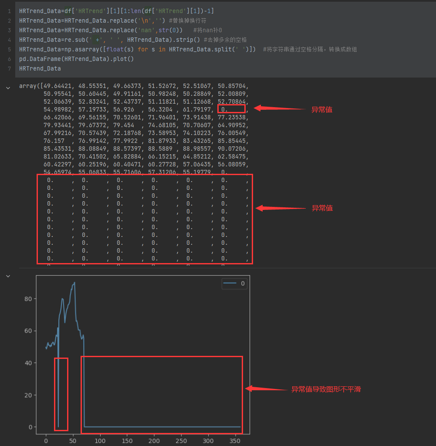
Task: Click the narrow red box around the chart dip
Action: [61, 394]
